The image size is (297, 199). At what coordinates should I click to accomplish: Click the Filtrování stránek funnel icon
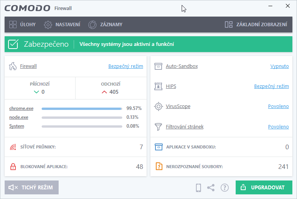coord(158,126)
